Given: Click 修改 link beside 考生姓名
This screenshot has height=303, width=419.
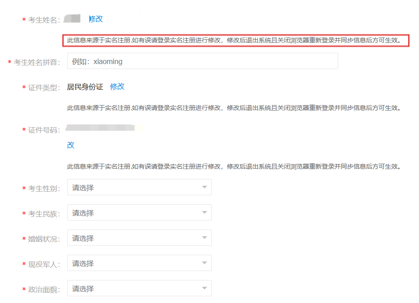Looking at the screenshot, I should tap(96, 19).
